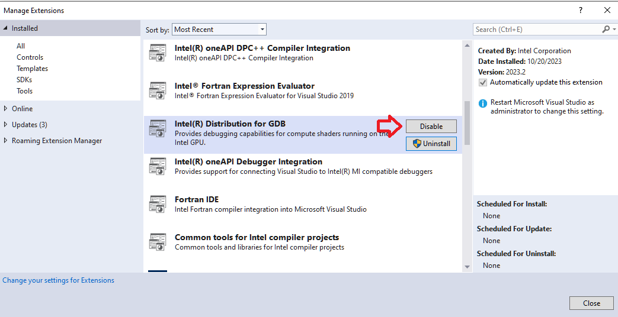This screenshot has width=618, height=317.
Task: Expand the Online category
Action: pos(6,109)
